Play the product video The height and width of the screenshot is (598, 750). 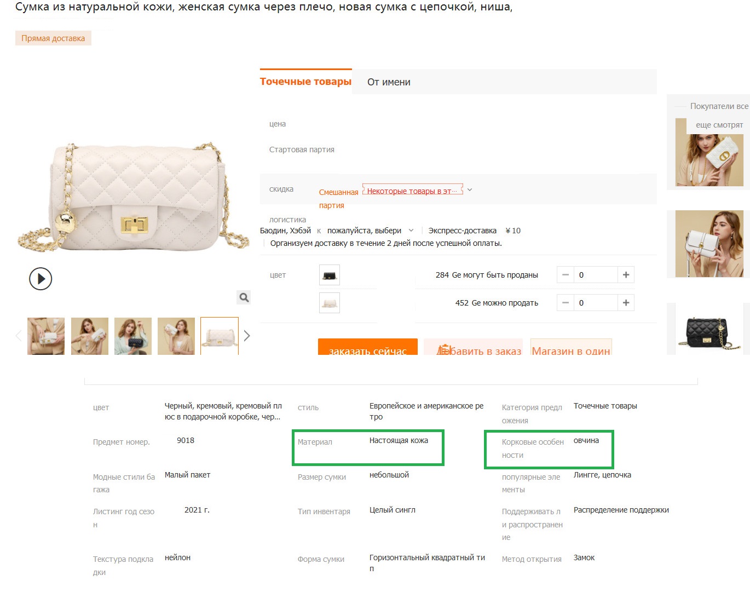(41, 279)
